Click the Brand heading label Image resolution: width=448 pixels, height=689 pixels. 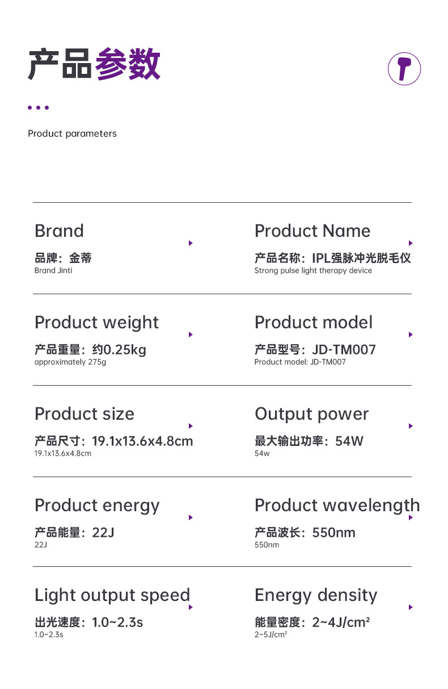coord(59,231)
